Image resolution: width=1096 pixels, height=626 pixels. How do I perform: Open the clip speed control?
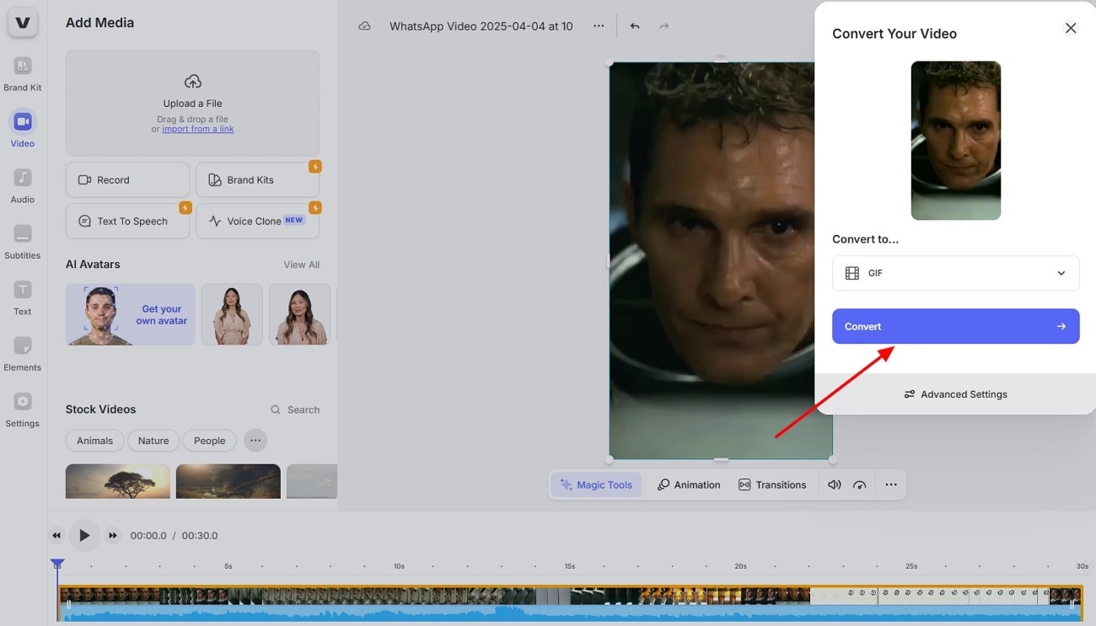click(860, 484)
